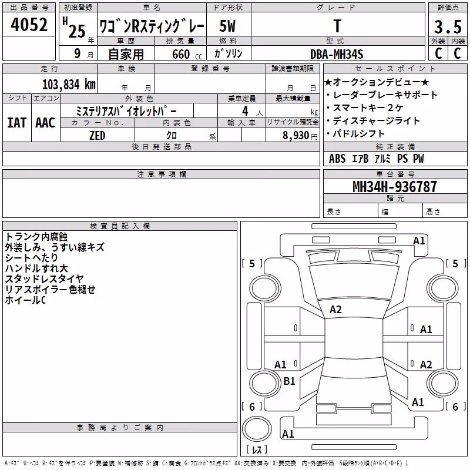
Task: Select inspector note トランク内腐蝕
Action: (x=36, y=237)
